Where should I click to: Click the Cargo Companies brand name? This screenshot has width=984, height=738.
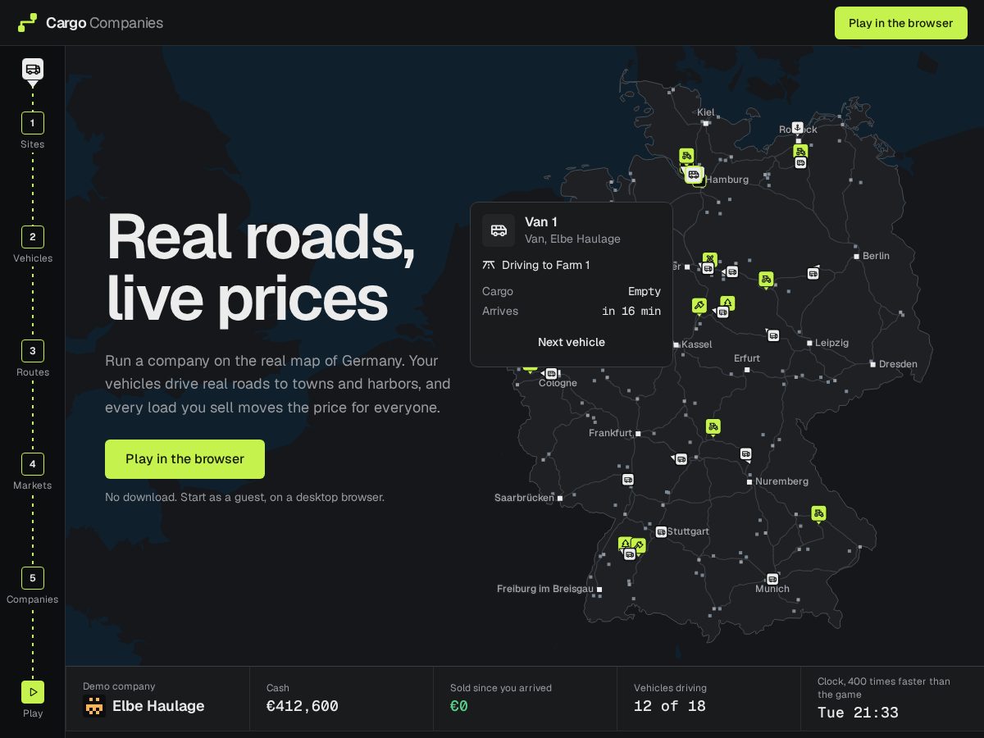(x=104, y=23)
